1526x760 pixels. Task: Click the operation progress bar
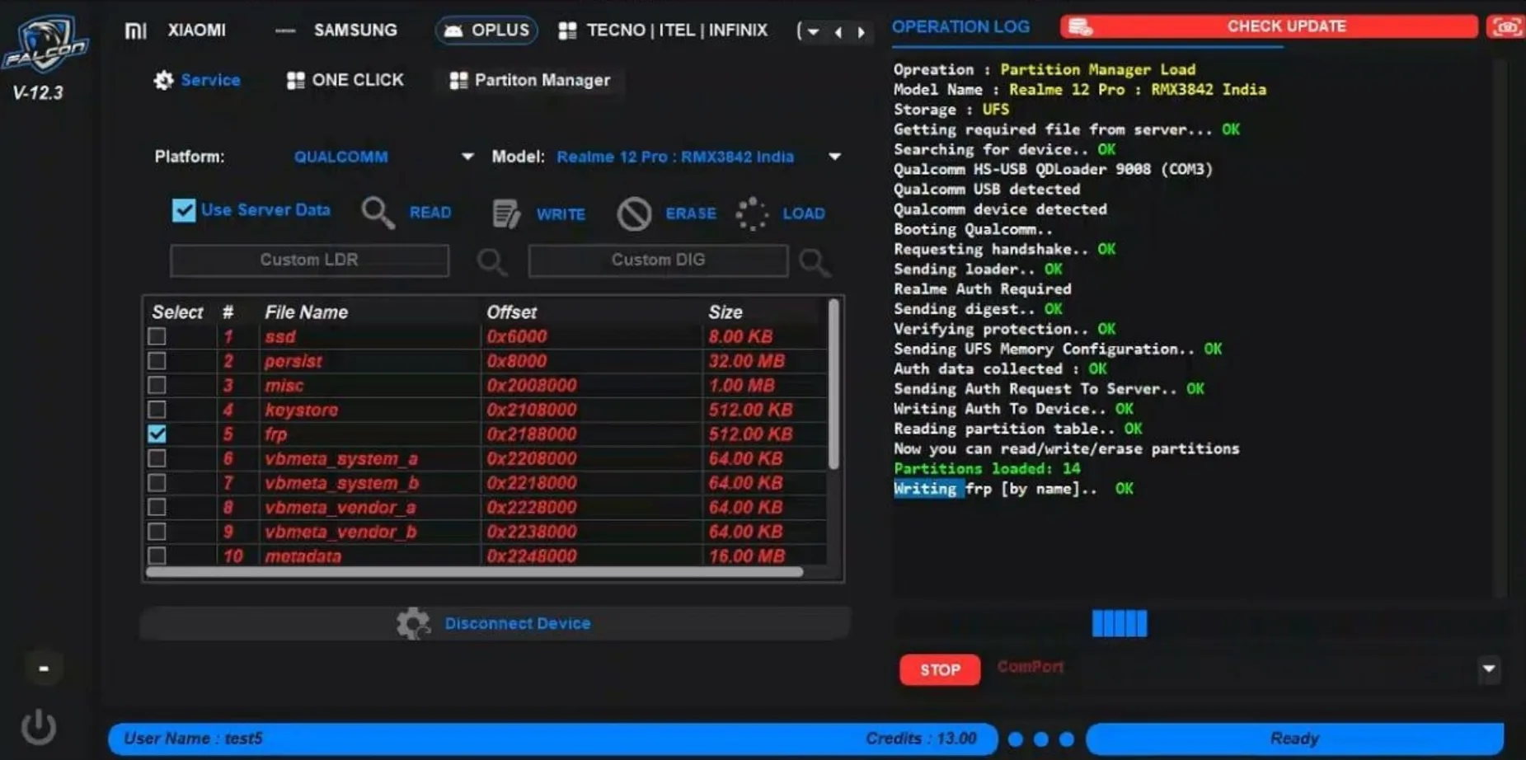click(x=1200, y=624)
